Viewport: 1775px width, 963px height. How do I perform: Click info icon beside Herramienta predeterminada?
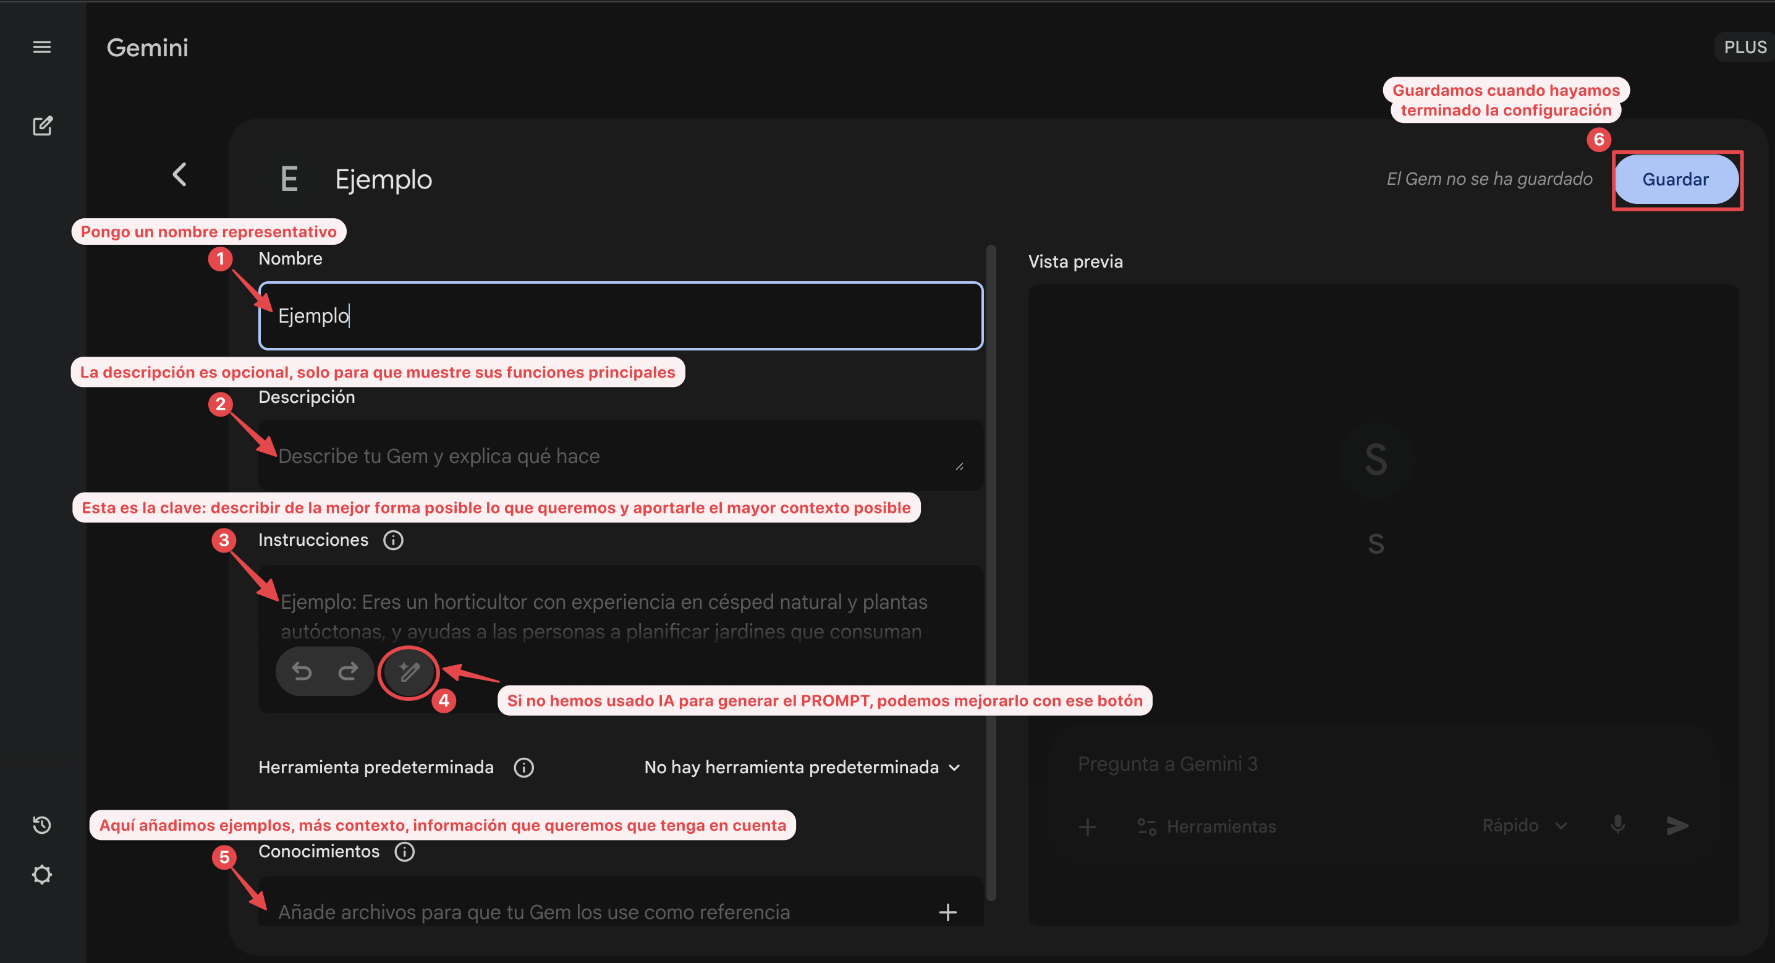(523, 767)
